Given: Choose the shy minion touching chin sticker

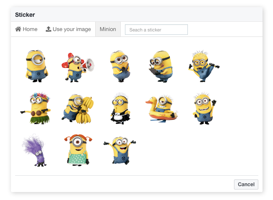Looking at the screenshot, I should pos(120,66).
